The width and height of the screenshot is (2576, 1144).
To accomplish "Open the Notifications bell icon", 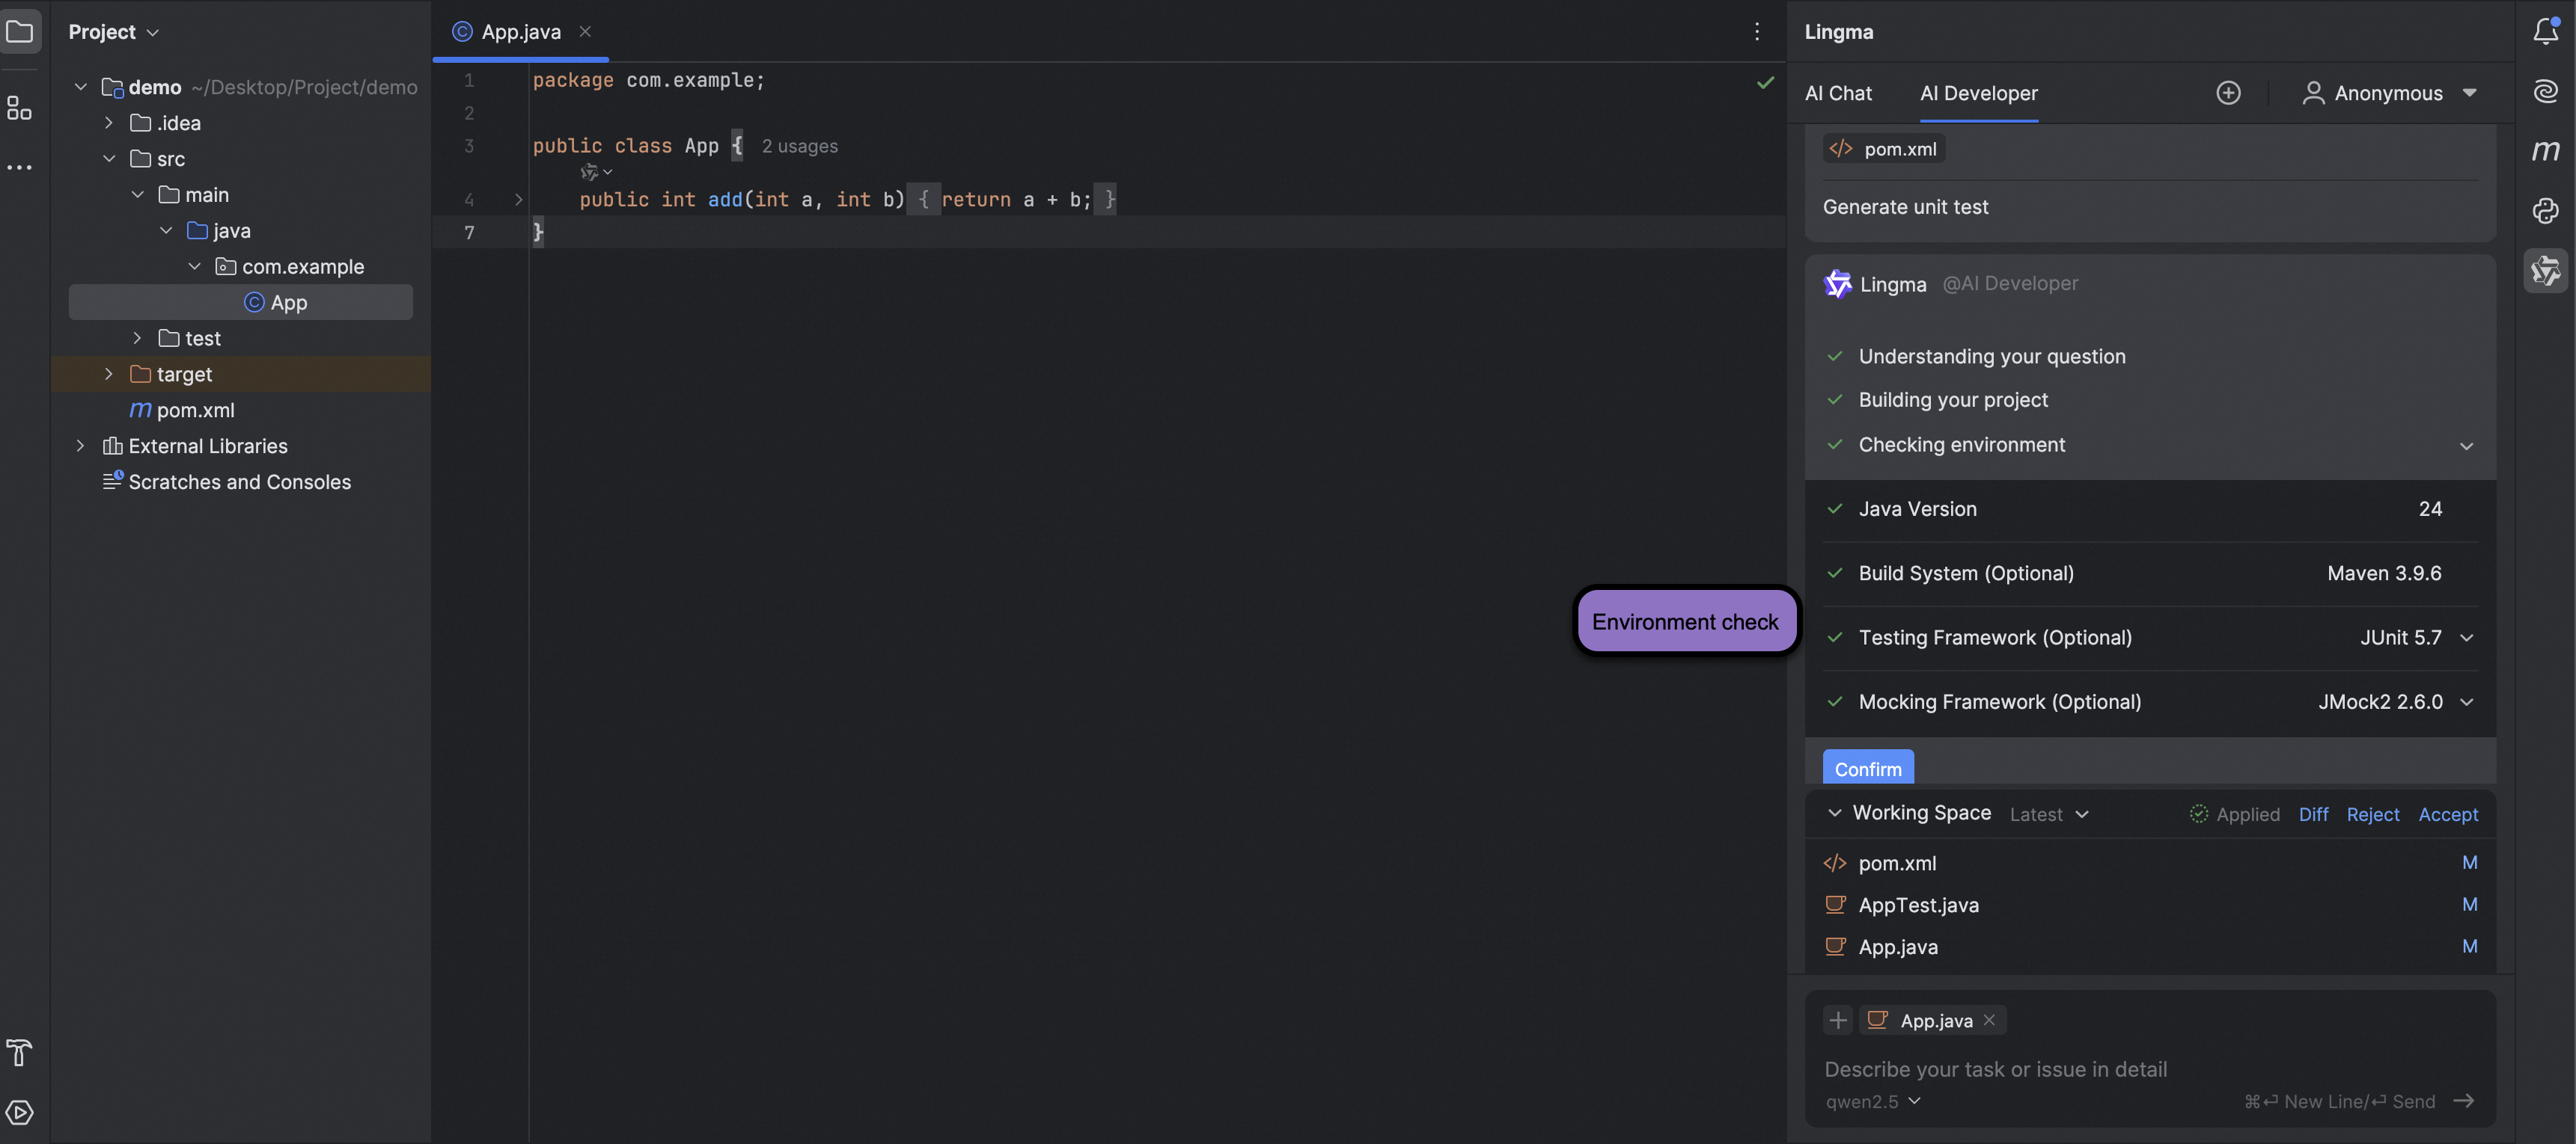I will coord(2545,32).
